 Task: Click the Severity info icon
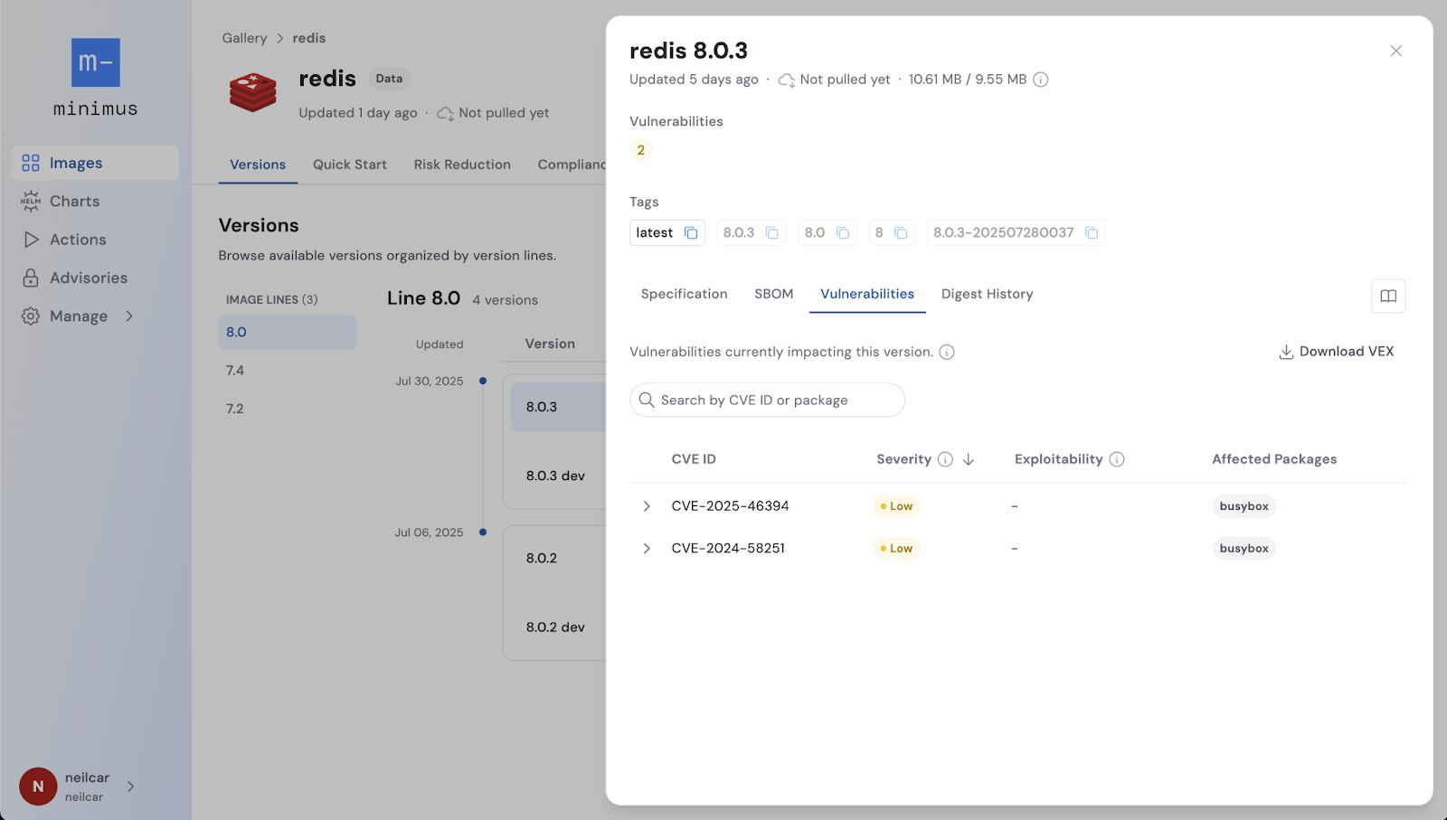[945, 459]
